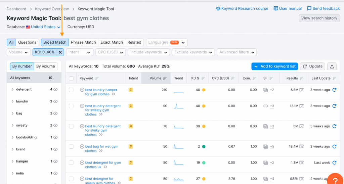The width and height of the screenshot is (344, 184).
Task: Open SERP view for 6.8M results
Action: click(x=302, y=90)
